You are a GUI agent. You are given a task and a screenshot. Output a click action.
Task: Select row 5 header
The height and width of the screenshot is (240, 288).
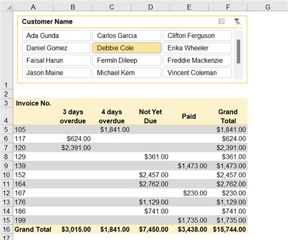pos(6,129)
